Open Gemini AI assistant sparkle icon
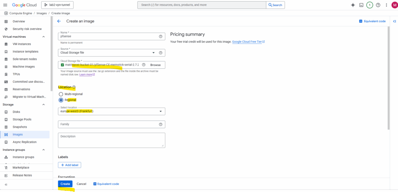This screenshot has height=192, width=398. coord(353,5)
